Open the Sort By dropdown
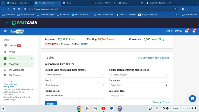199x112 pixels. (x=75, y=85)
